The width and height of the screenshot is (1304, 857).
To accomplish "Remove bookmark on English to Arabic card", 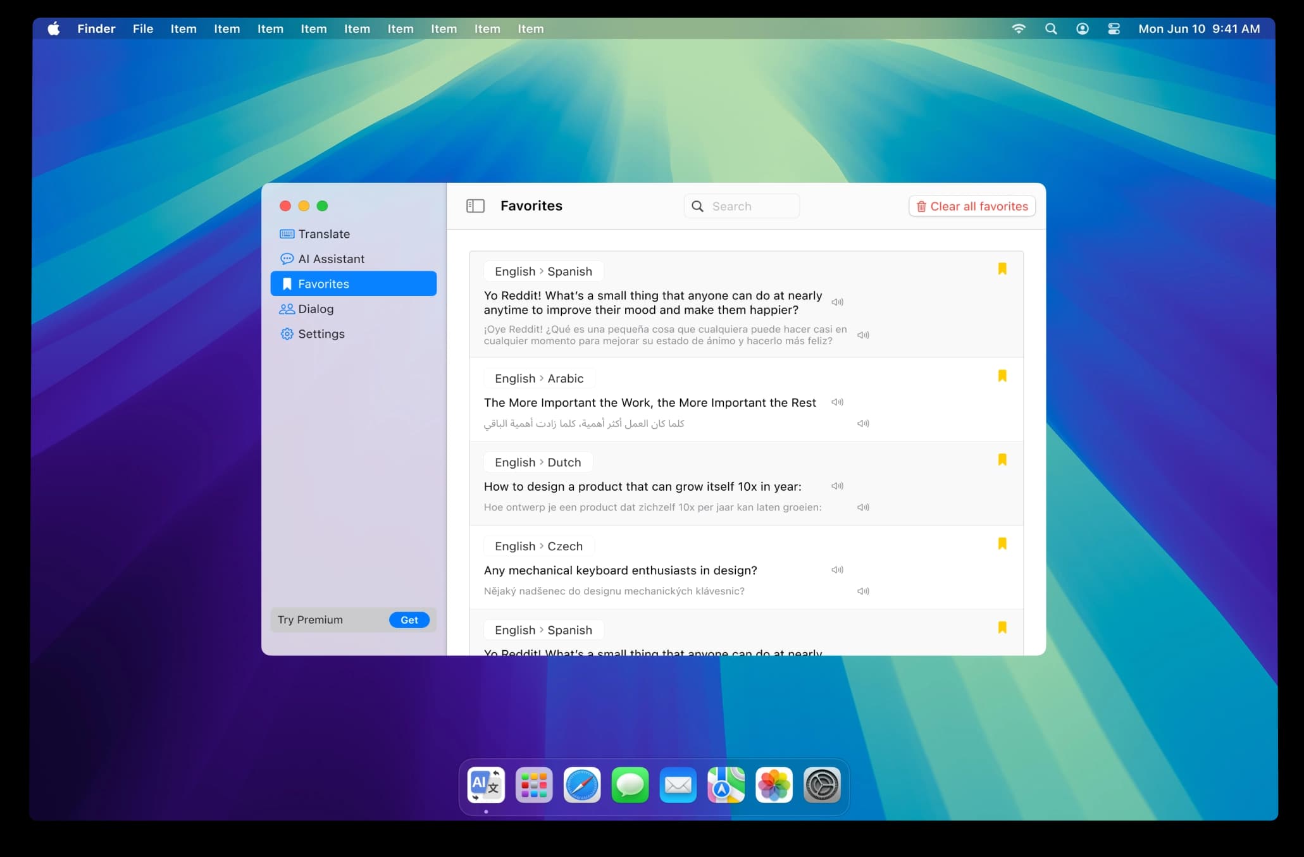I will click(x=1002, y=376).
